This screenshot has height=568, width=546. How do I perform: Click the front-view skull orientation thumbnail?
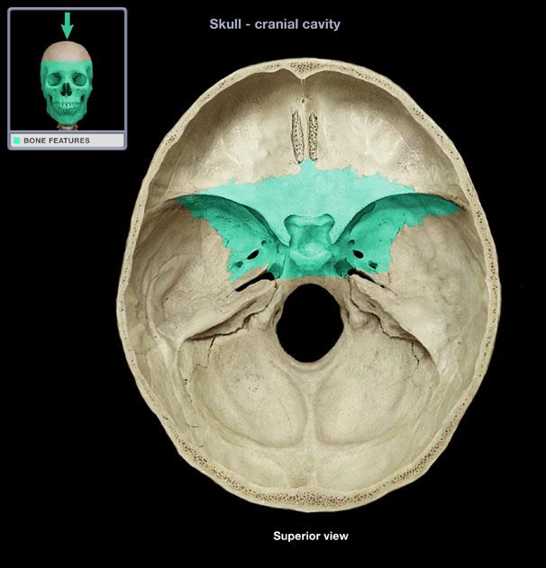click(x=67, y=84)
